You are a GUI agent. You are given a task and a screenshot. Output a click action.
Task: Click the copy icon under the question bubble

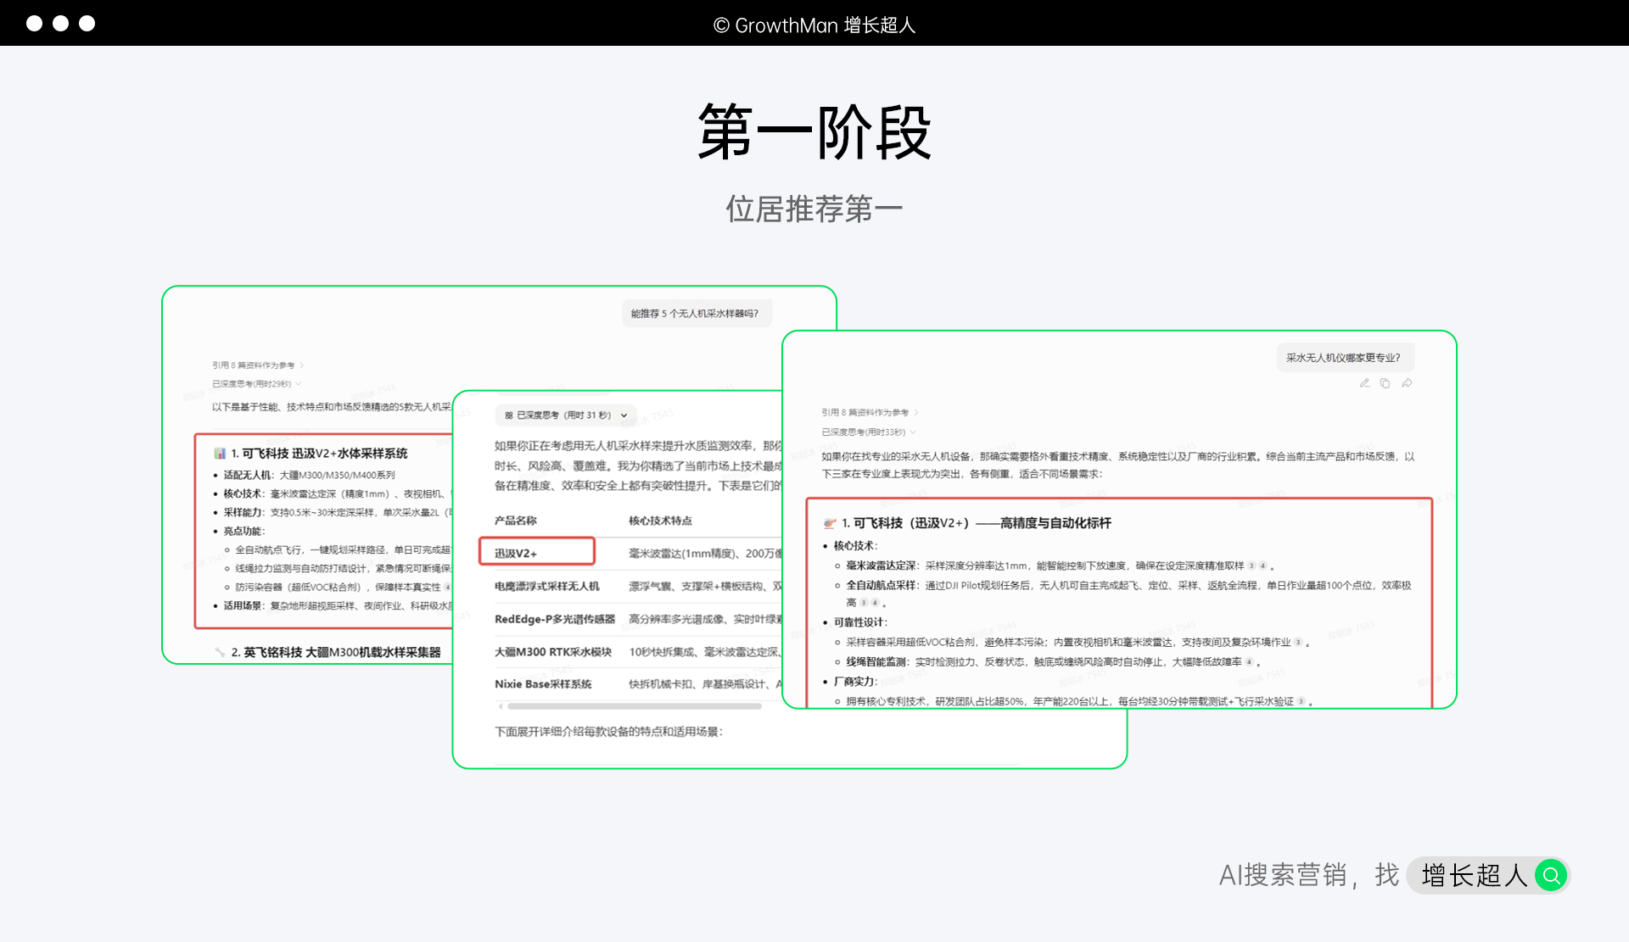(x=1385, y=383)
